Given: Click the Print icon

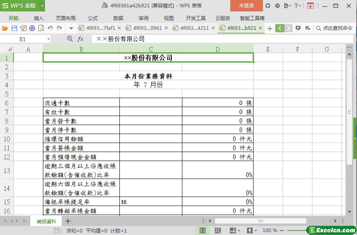Looking at the screenshot, I should click(x=32, y=28).
